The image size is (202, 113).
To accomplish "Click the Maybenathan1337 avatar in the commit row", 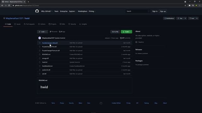I will [40, 38].
